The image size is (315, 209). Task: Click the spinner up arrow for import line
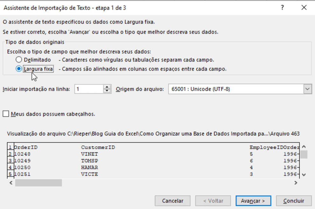pyautogui.click(x=107, y=87)
